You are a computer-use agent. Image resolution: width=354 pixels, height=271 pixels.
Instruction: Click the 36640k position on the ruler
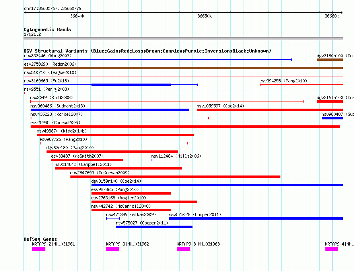click(77, 16)
